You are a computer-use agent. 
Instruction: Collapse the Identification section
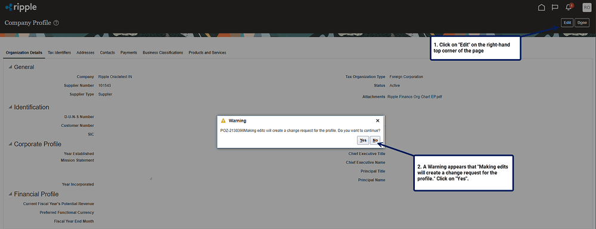point(10,107)
